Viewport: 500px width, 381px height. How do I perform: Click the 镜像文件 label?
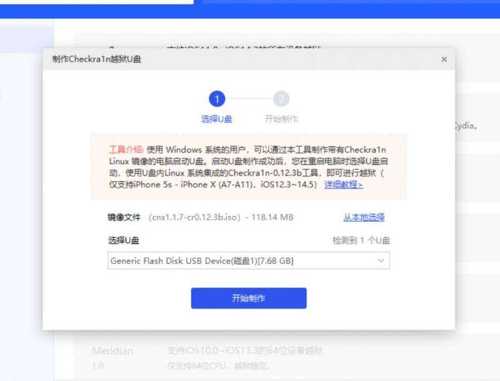(124, 217)
